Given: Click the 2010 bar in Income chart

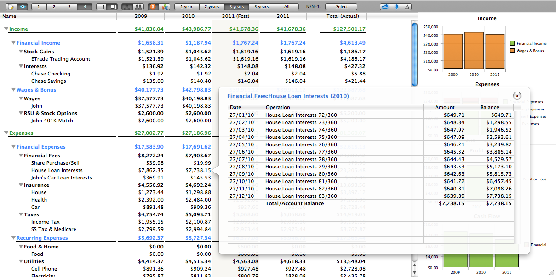Looking at the screenshot, I should coord(474,51).
